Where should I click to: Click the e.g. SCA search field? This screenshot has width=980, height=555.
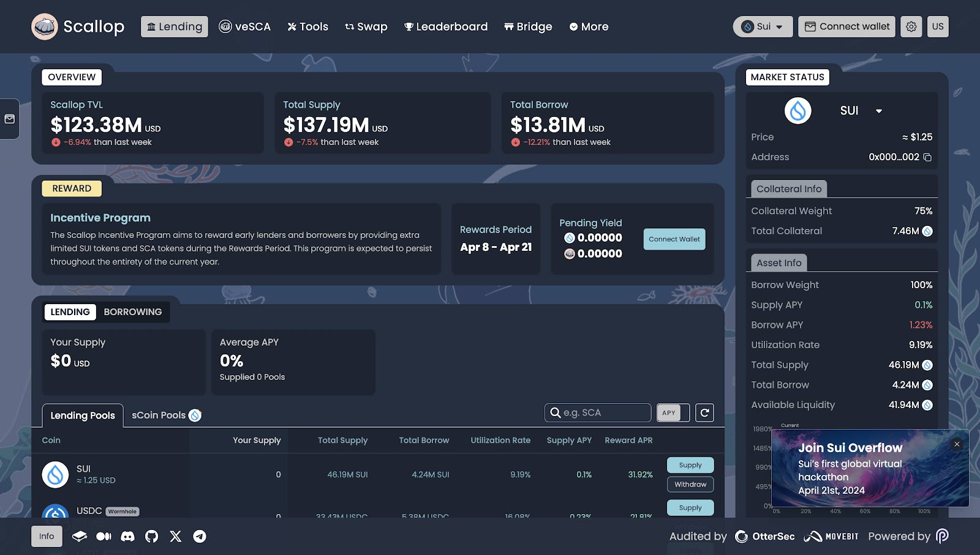coord(598,413)
